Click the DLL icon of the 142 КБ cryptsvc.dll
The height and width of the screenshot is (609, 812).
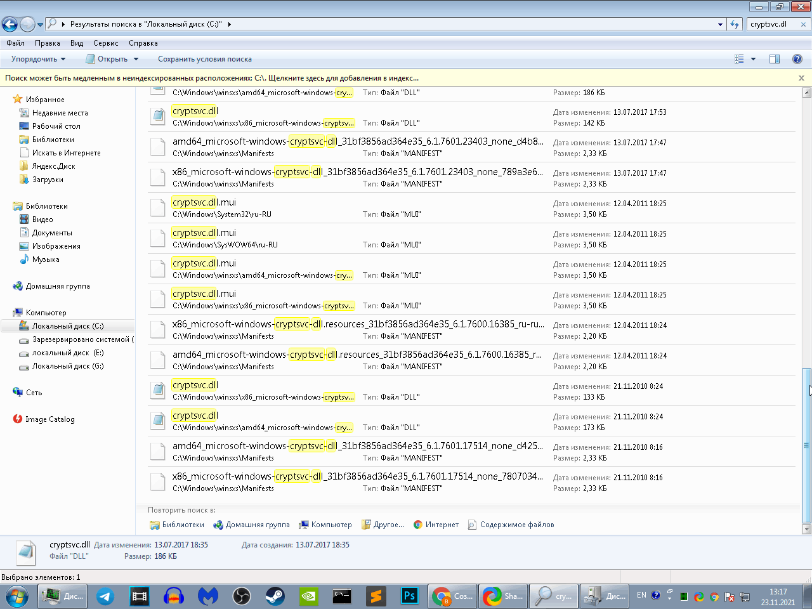[x=158, y=116]
